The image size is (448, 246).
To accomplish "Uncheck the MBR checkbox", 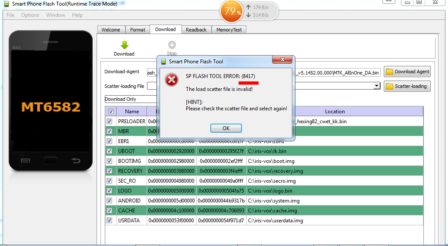I will [109, 131].
